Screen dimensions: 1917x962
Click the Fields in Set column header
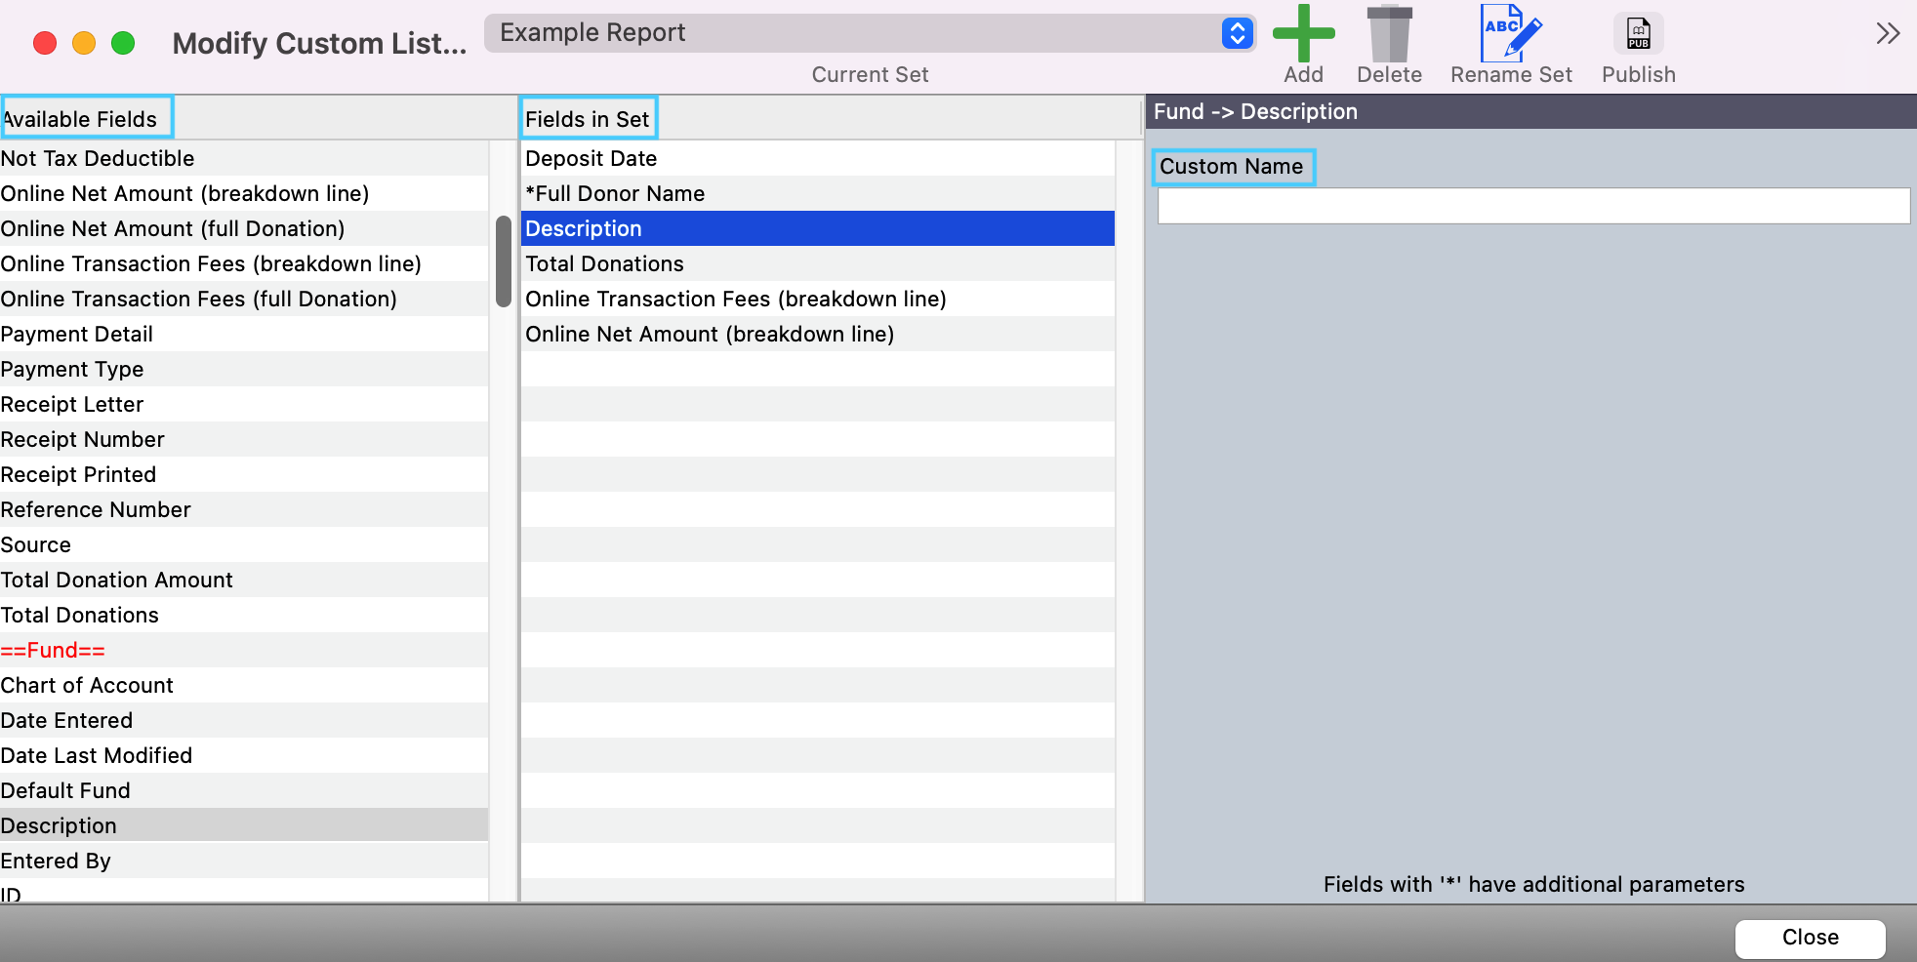(x=588, y=119)
